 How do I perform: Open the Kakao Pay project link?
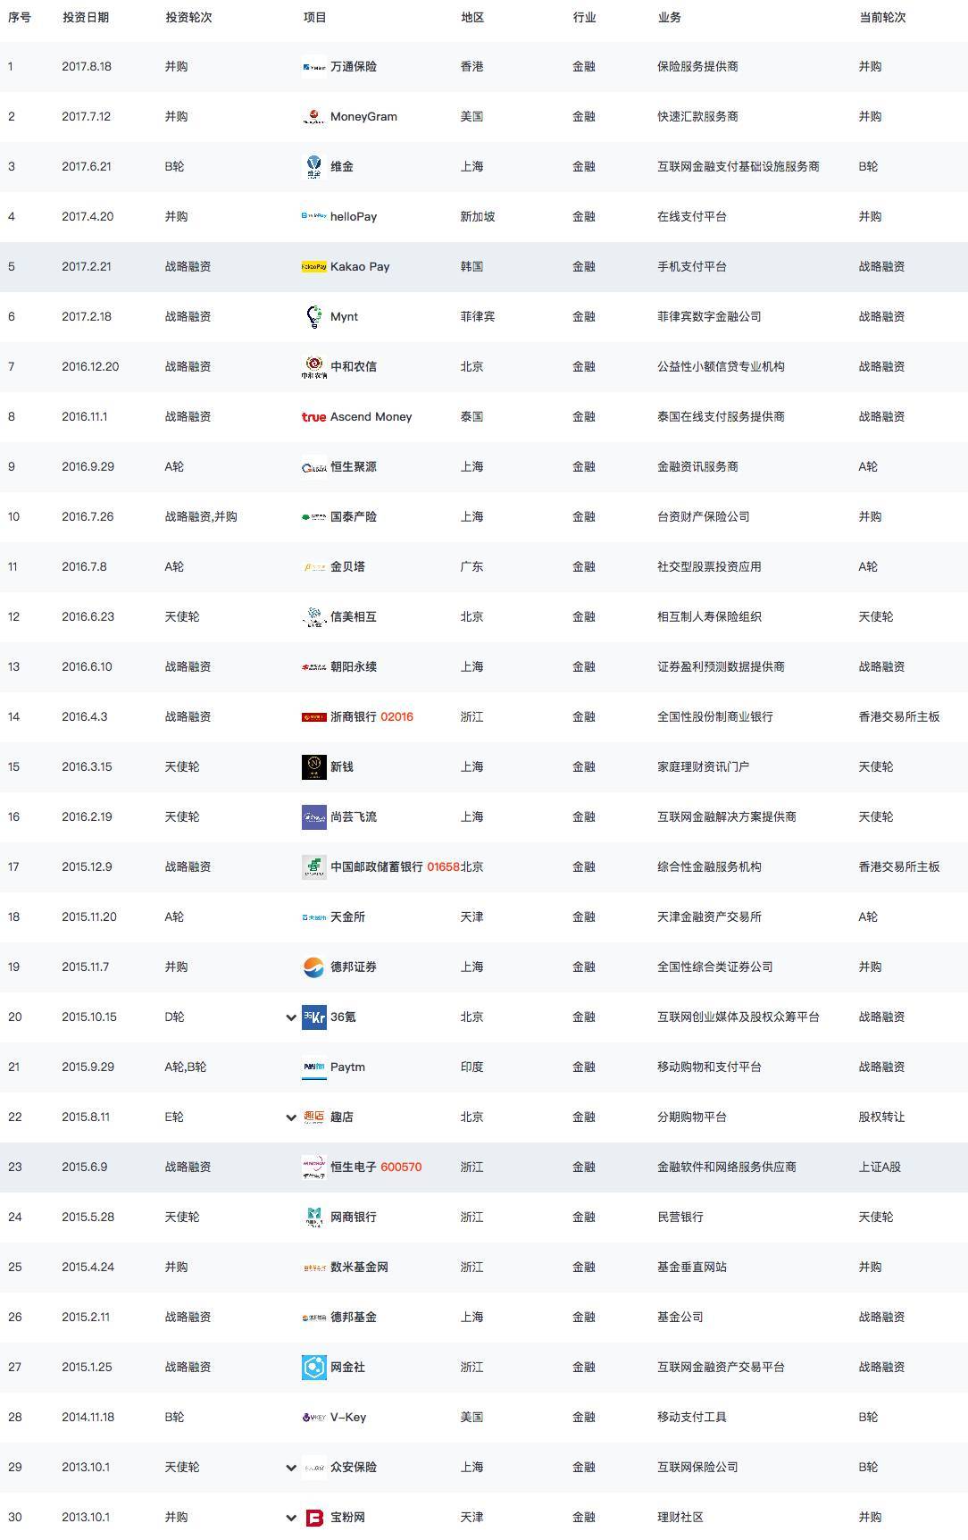pyautogui.click(x=360, y=267)
